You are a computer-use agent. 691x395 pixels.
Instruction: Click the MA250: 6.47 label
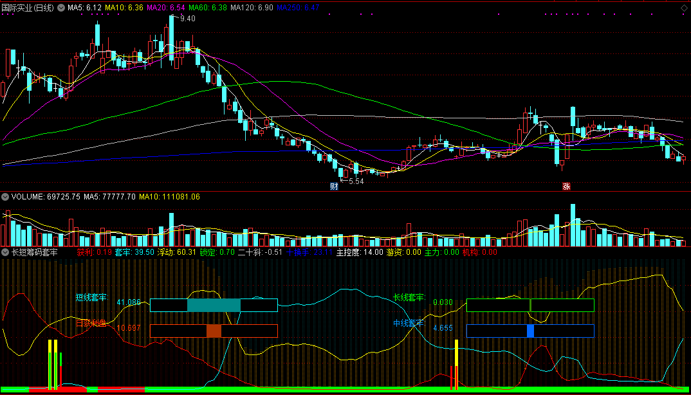point(297,8)
